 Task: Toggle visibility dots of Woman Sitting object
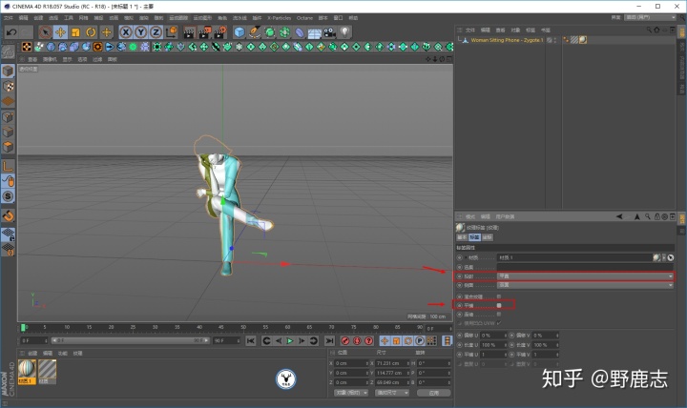(x=555, y=40)
